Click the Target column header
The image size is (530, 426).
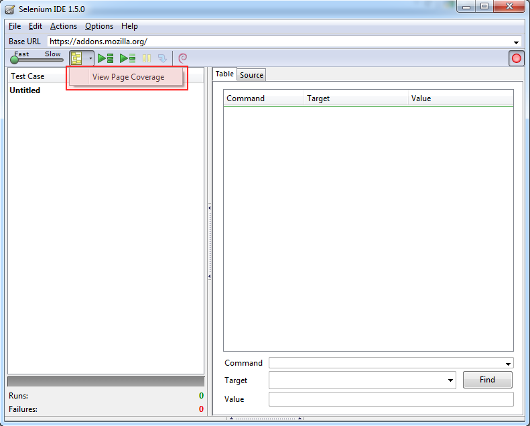pyautogui.click(x=356, y=98)
